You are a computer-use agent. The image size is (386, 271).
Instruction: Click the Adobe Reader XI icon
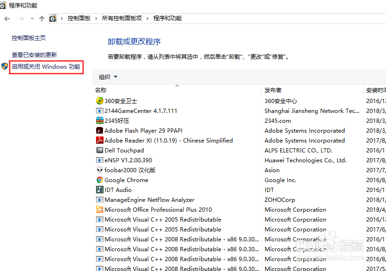(99, 140)
